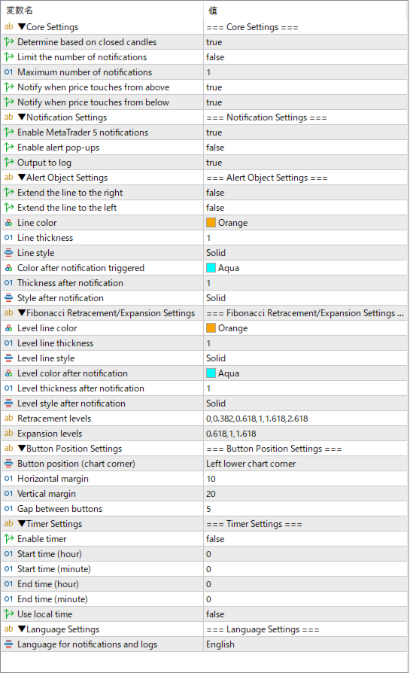
Task: Click the color icon beside Level color after notification
Action: tap(8, 373)
